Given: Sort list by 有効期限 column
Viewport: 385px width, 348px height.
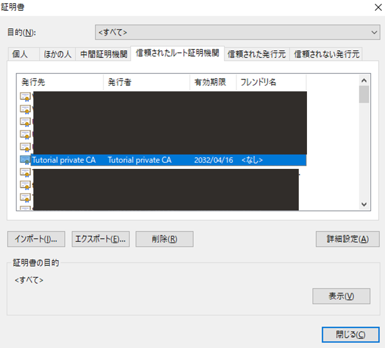Looking at the screenshot, I should point(213,82).
